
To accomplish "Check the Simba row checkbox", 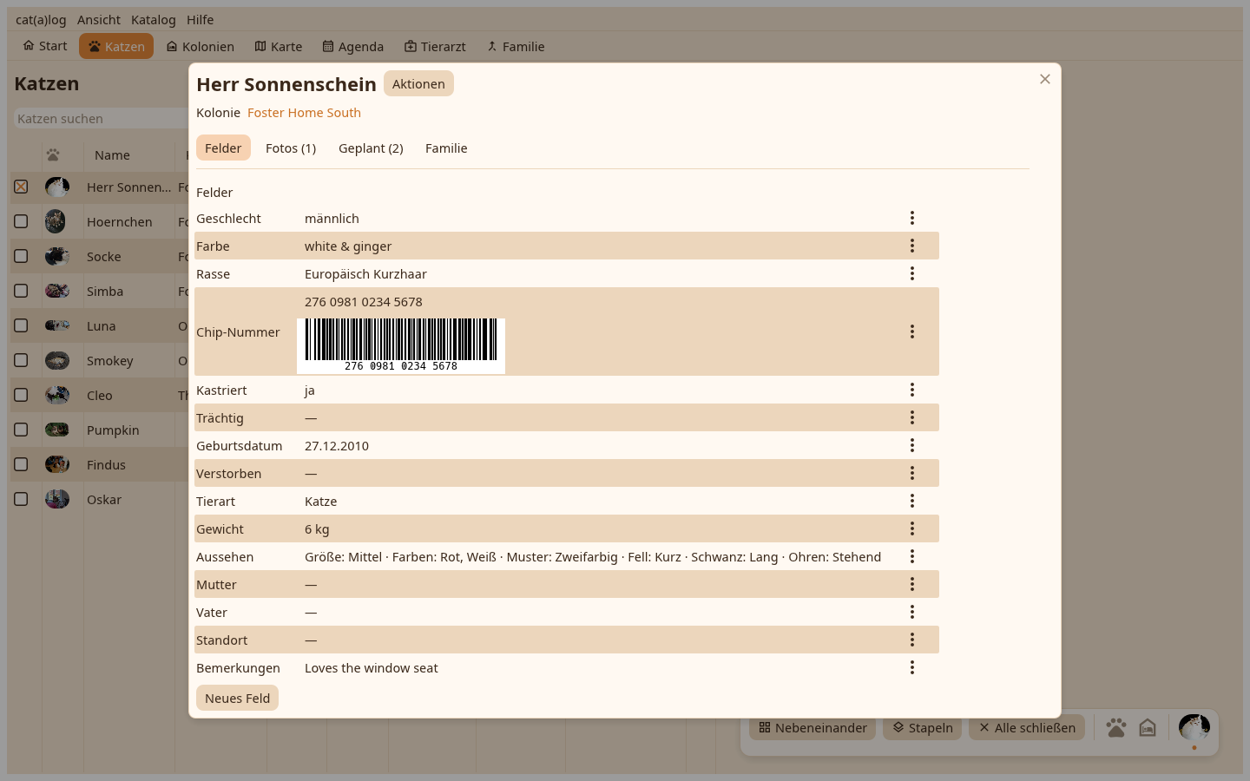I will pyautogui.click(x=21, y=291).
